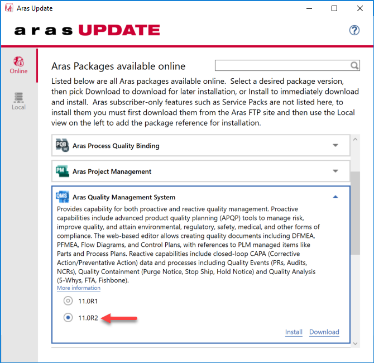Collapse Aras Quality Management System package
Screen dimensions: 374x363
point(335,197)
